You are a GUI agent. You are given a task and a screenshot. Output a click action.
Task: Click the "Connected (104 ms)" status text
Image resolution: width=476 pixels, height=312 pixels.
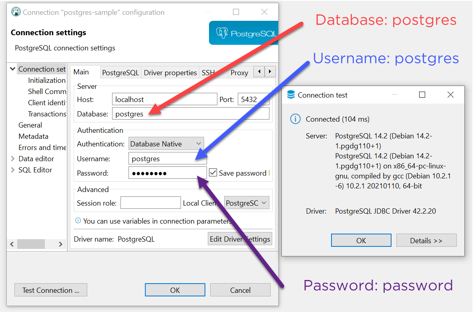pos(337,119)
